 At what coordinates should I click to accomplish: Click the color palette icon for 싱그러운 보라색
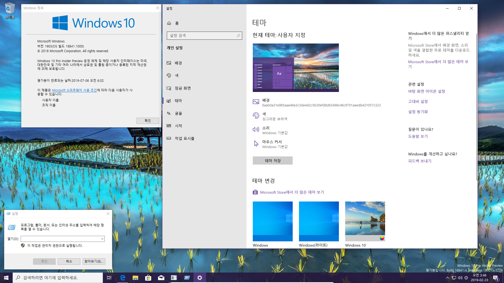(256, 116)
